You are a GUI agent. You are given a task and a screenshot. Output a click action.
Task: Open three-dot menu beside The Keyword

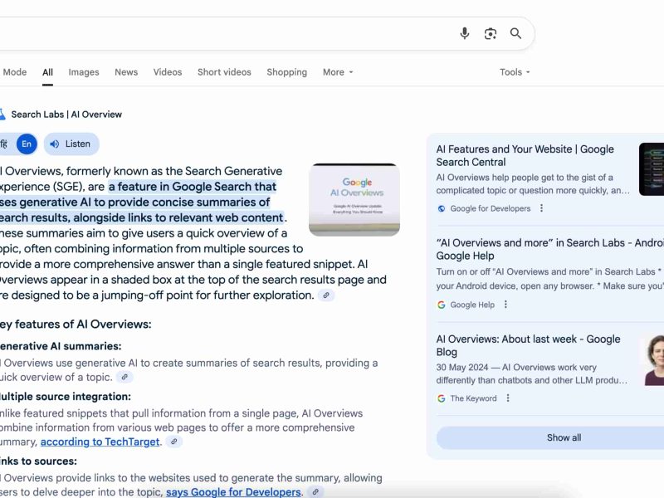coord(508,398)
